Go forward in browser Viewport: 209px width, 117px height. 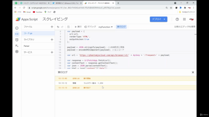tap(20, 8)
